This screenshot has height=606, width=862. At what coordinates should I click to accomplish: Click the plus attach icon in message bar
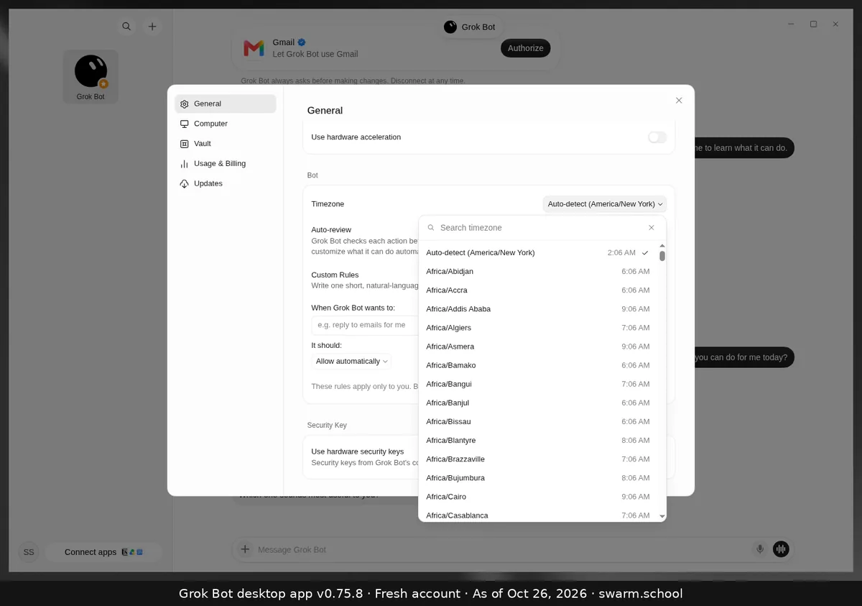[245, 549]
